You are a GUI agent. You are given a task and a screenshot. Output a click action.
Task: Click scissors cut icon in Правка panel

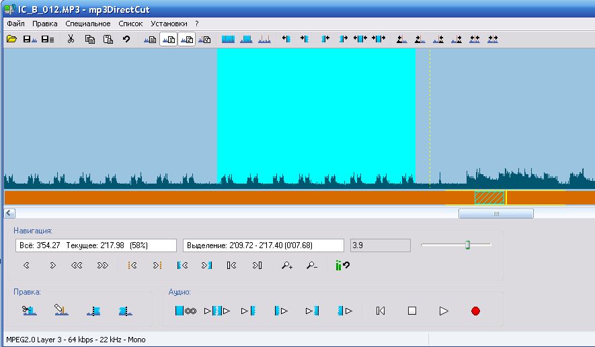point(29,311)
